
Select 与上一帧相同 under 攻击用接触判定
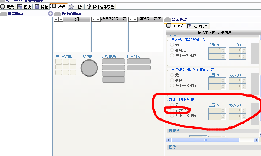(172, 116)
